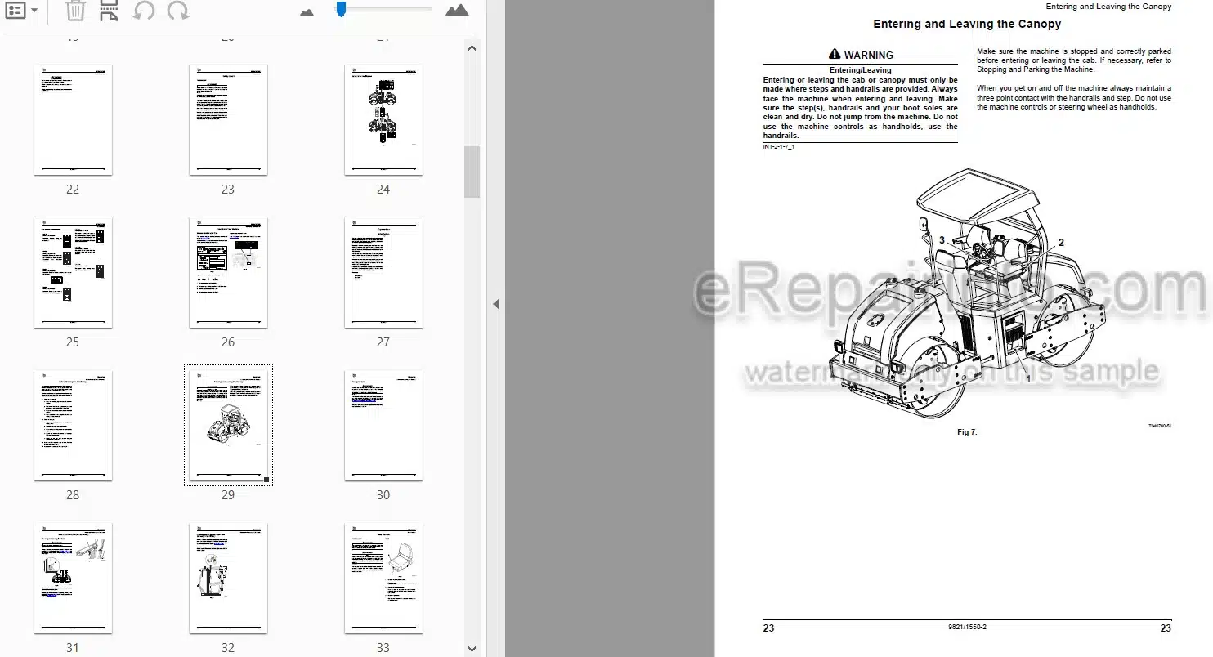Click the "Fig 7." caption
The image size is (1213, 657).
(x=967, y=432)
